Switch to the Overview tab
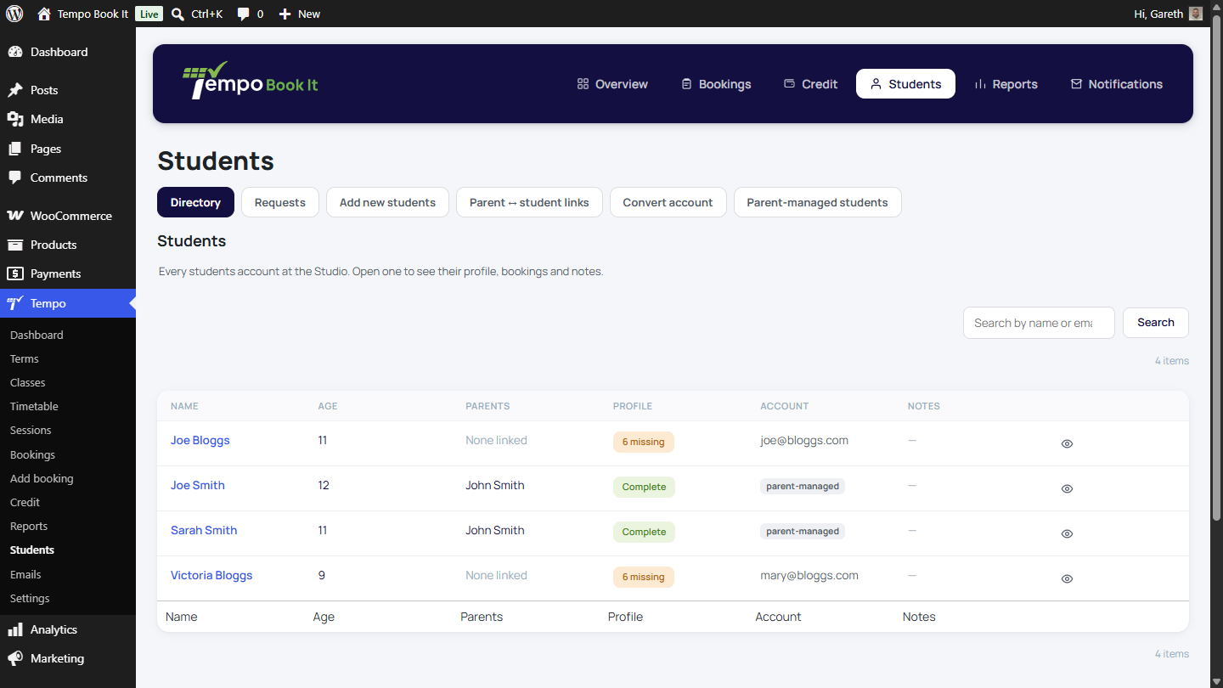 612,84
